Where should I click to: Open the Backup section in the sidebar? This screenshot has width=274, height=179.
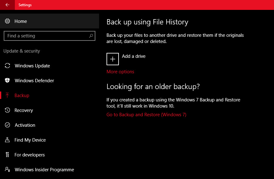tap(22, 95)
